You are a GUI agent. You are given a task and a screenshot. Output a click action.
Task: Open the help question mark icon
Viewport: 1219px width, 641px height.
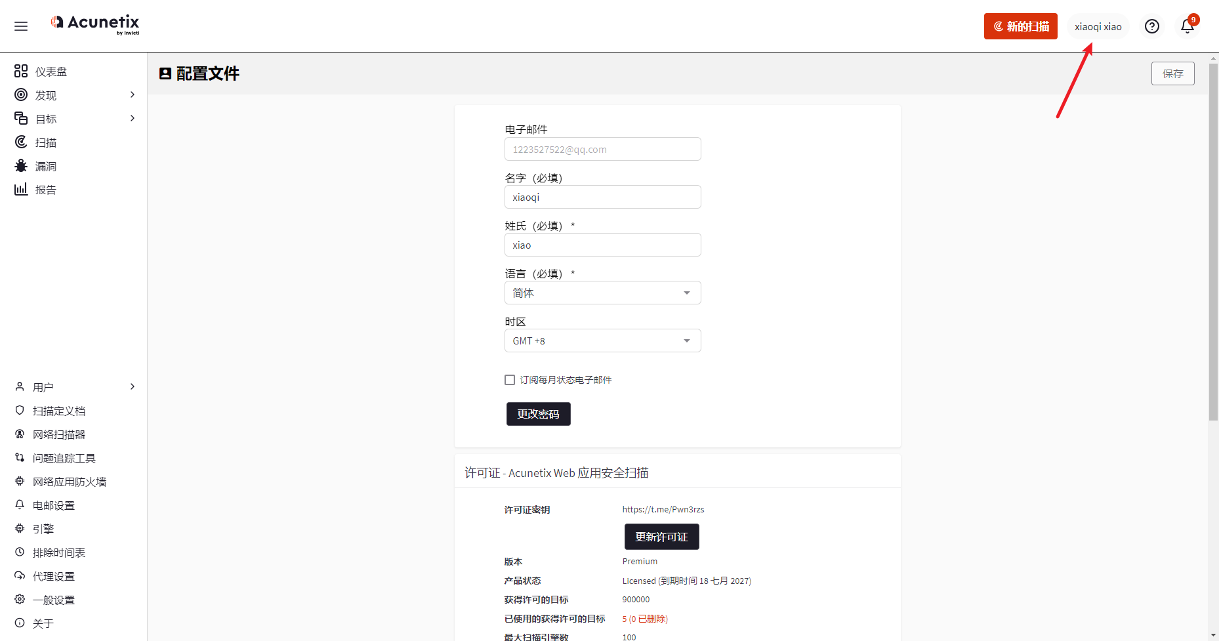pyautogui.click(x=1152, y=26)
